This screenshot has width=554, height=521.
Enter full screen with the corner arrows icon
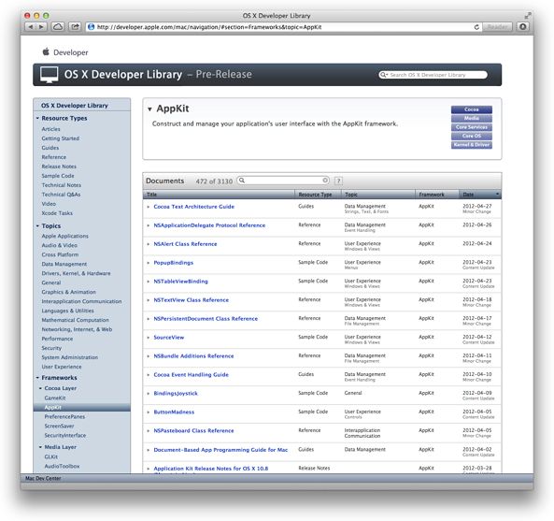528,16
